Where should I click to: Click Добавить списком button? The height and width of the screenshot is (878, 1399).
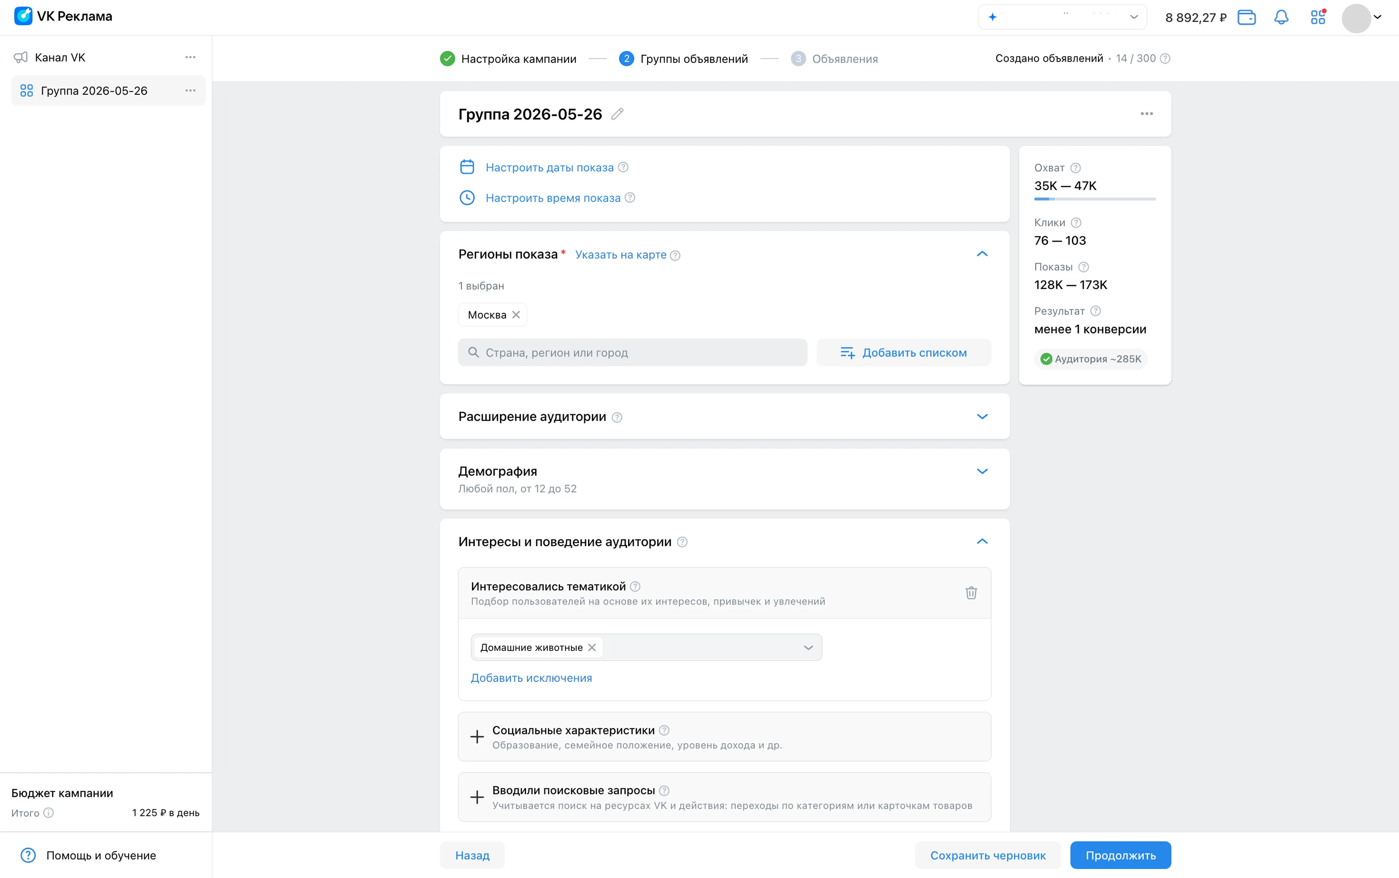click(x=904, y=352)
